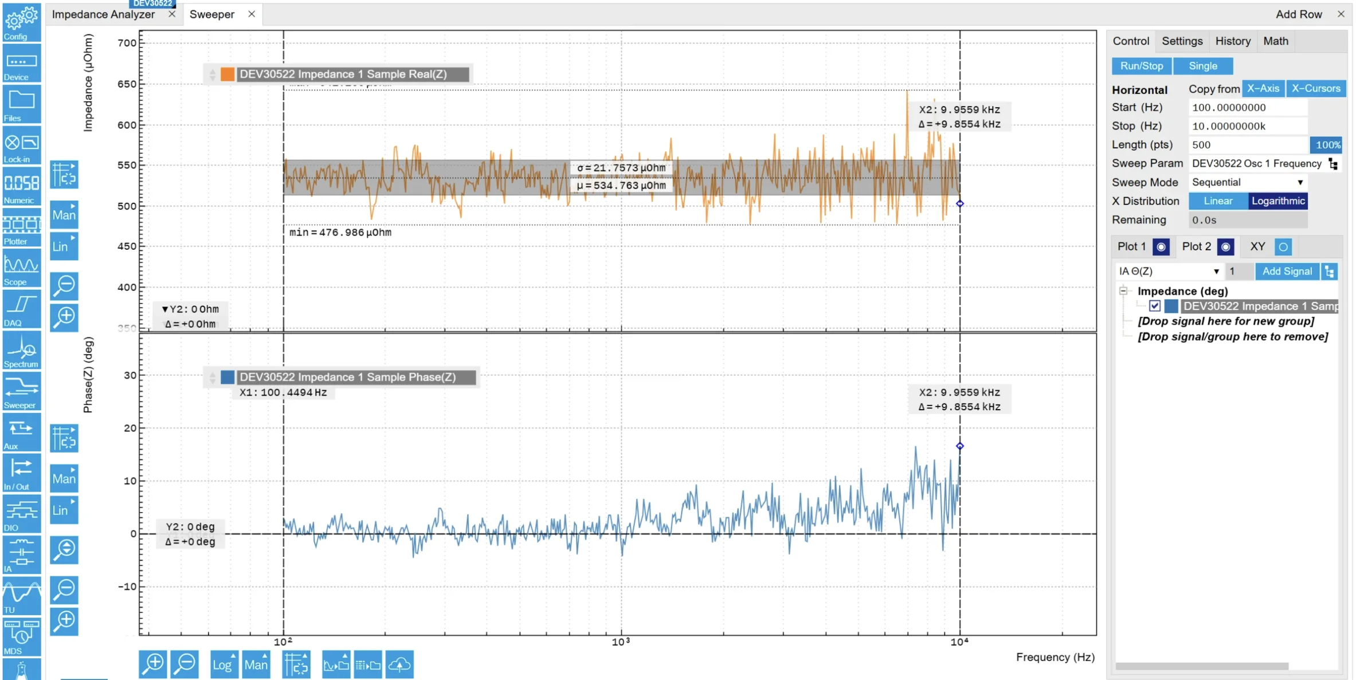Toggle bottom Log axis scale button
This screenshot has width=1356, height=680.
point(224,665)
